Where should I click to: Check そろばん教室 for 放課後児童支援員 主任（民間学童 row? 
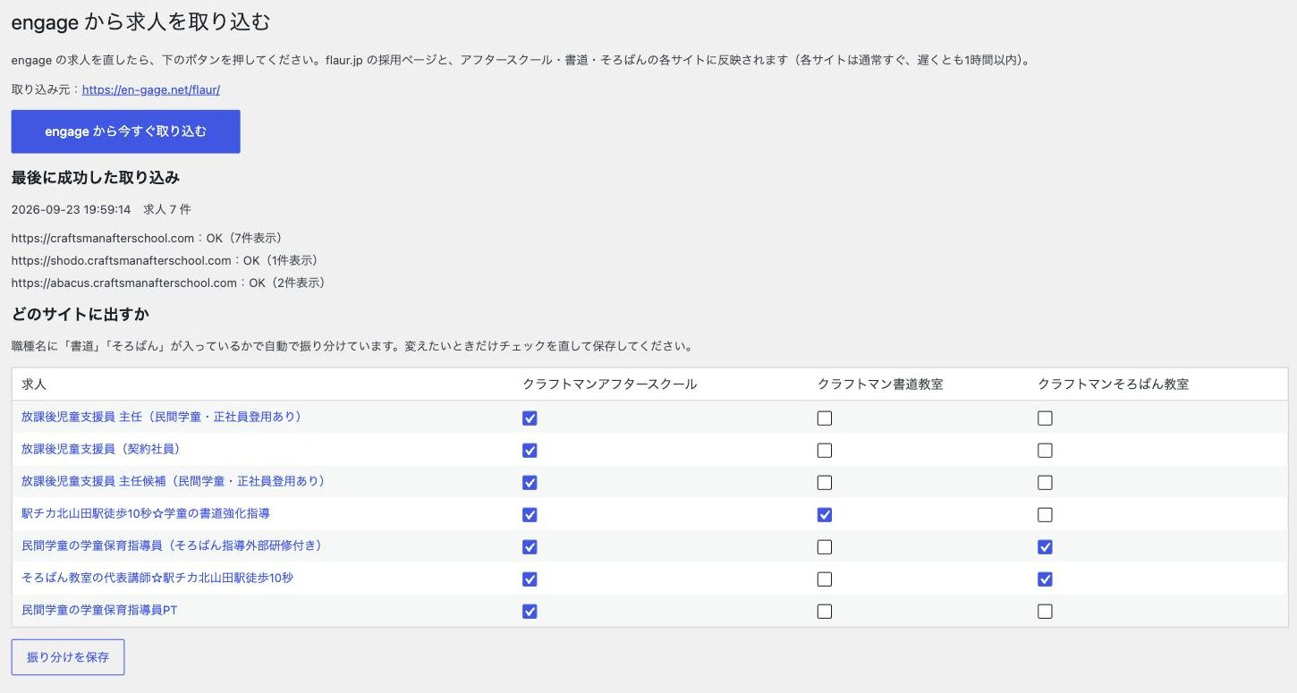tap(1045, 418)
